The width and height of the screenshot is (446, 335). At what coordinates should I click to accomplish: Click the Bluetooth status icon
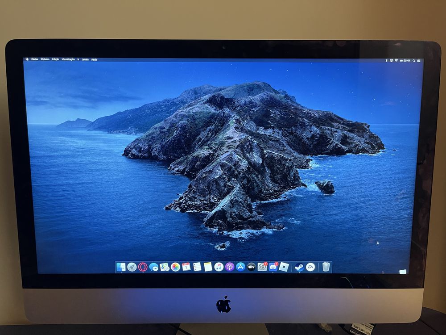pyautogui.click(x=386, y=60)
